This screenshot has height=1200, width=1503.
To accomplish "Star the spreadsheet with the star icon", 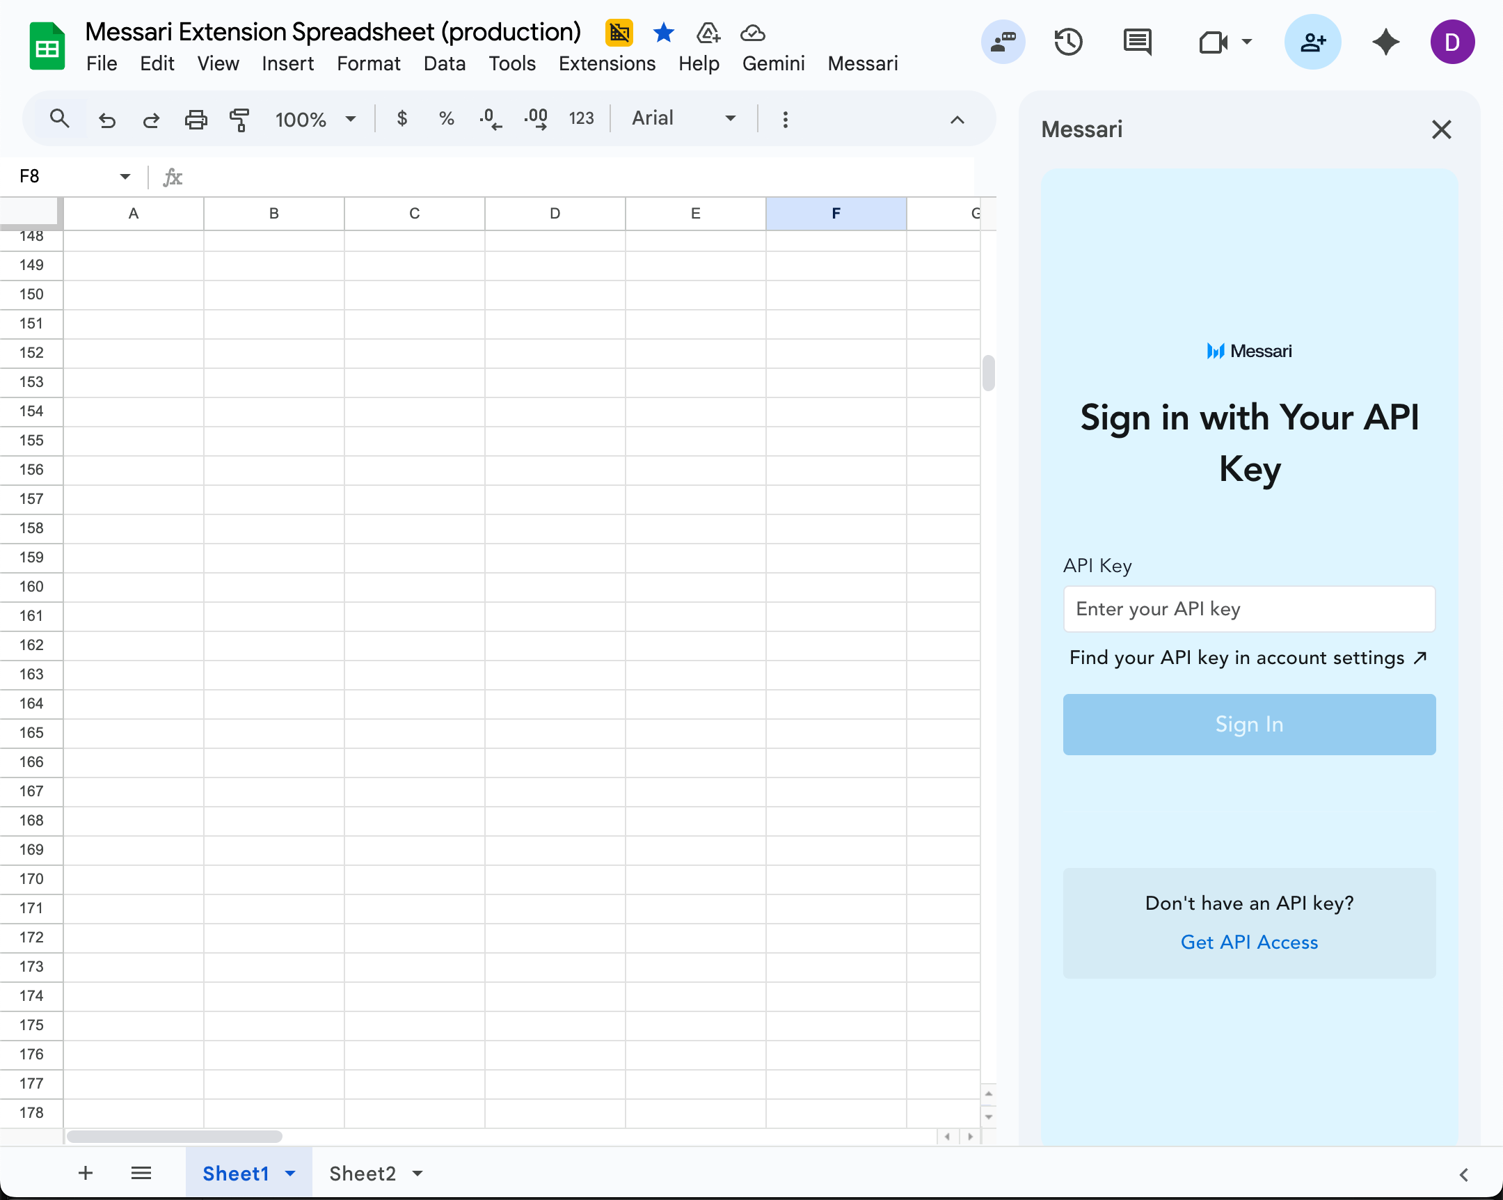I will pos(663,32).
